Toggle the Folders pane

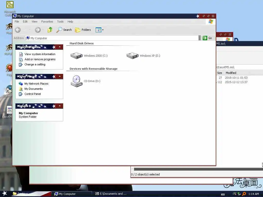(83, 30)
